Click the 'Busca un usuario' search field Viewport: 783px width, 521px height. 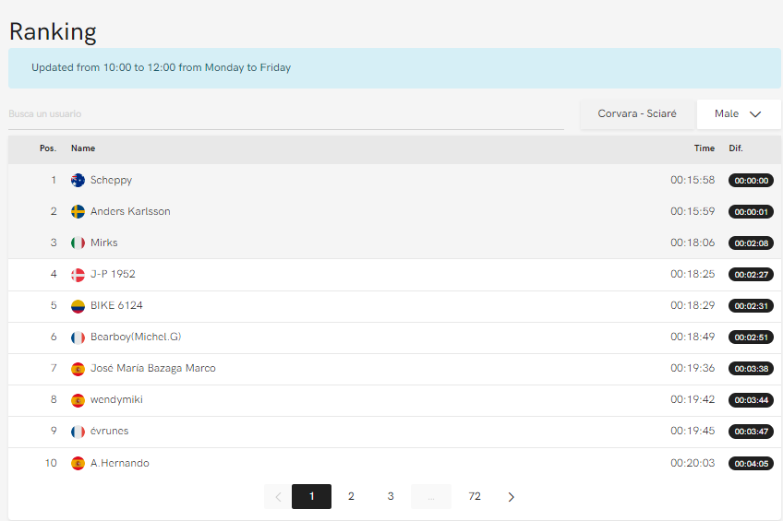[x=286, y=114]
